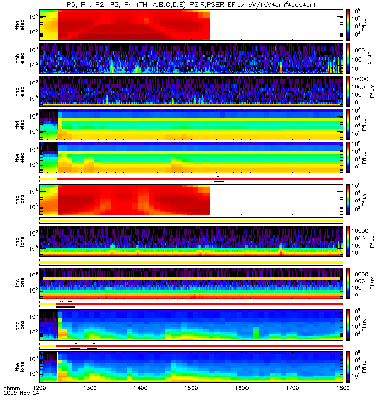This screenshot has height=407, width=382.
Task: Click the "Eflux" label beside tha elec colorbar
Action: (x=364, y=25)
